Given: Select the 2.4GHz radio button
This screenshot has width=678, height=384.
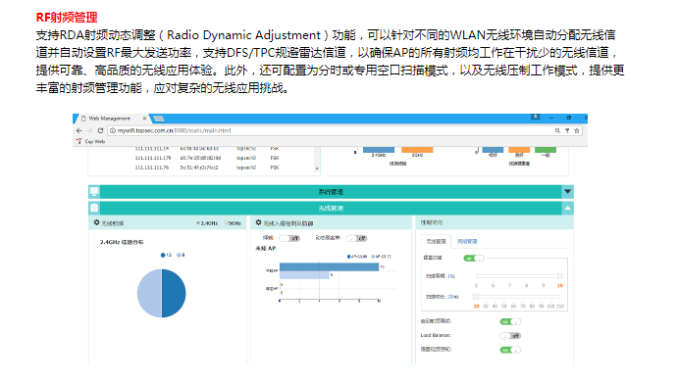Looking at the screenshot, I should (x=198, y=223).
